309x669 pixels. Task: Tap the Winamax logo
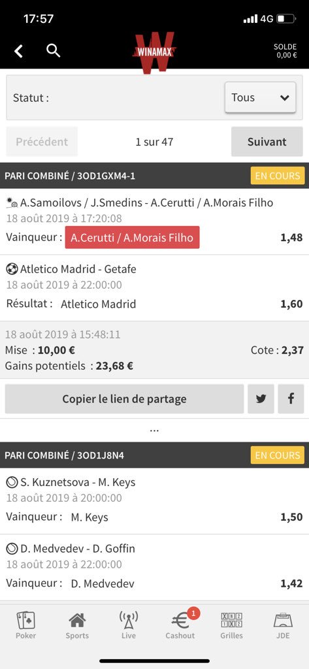154,52
